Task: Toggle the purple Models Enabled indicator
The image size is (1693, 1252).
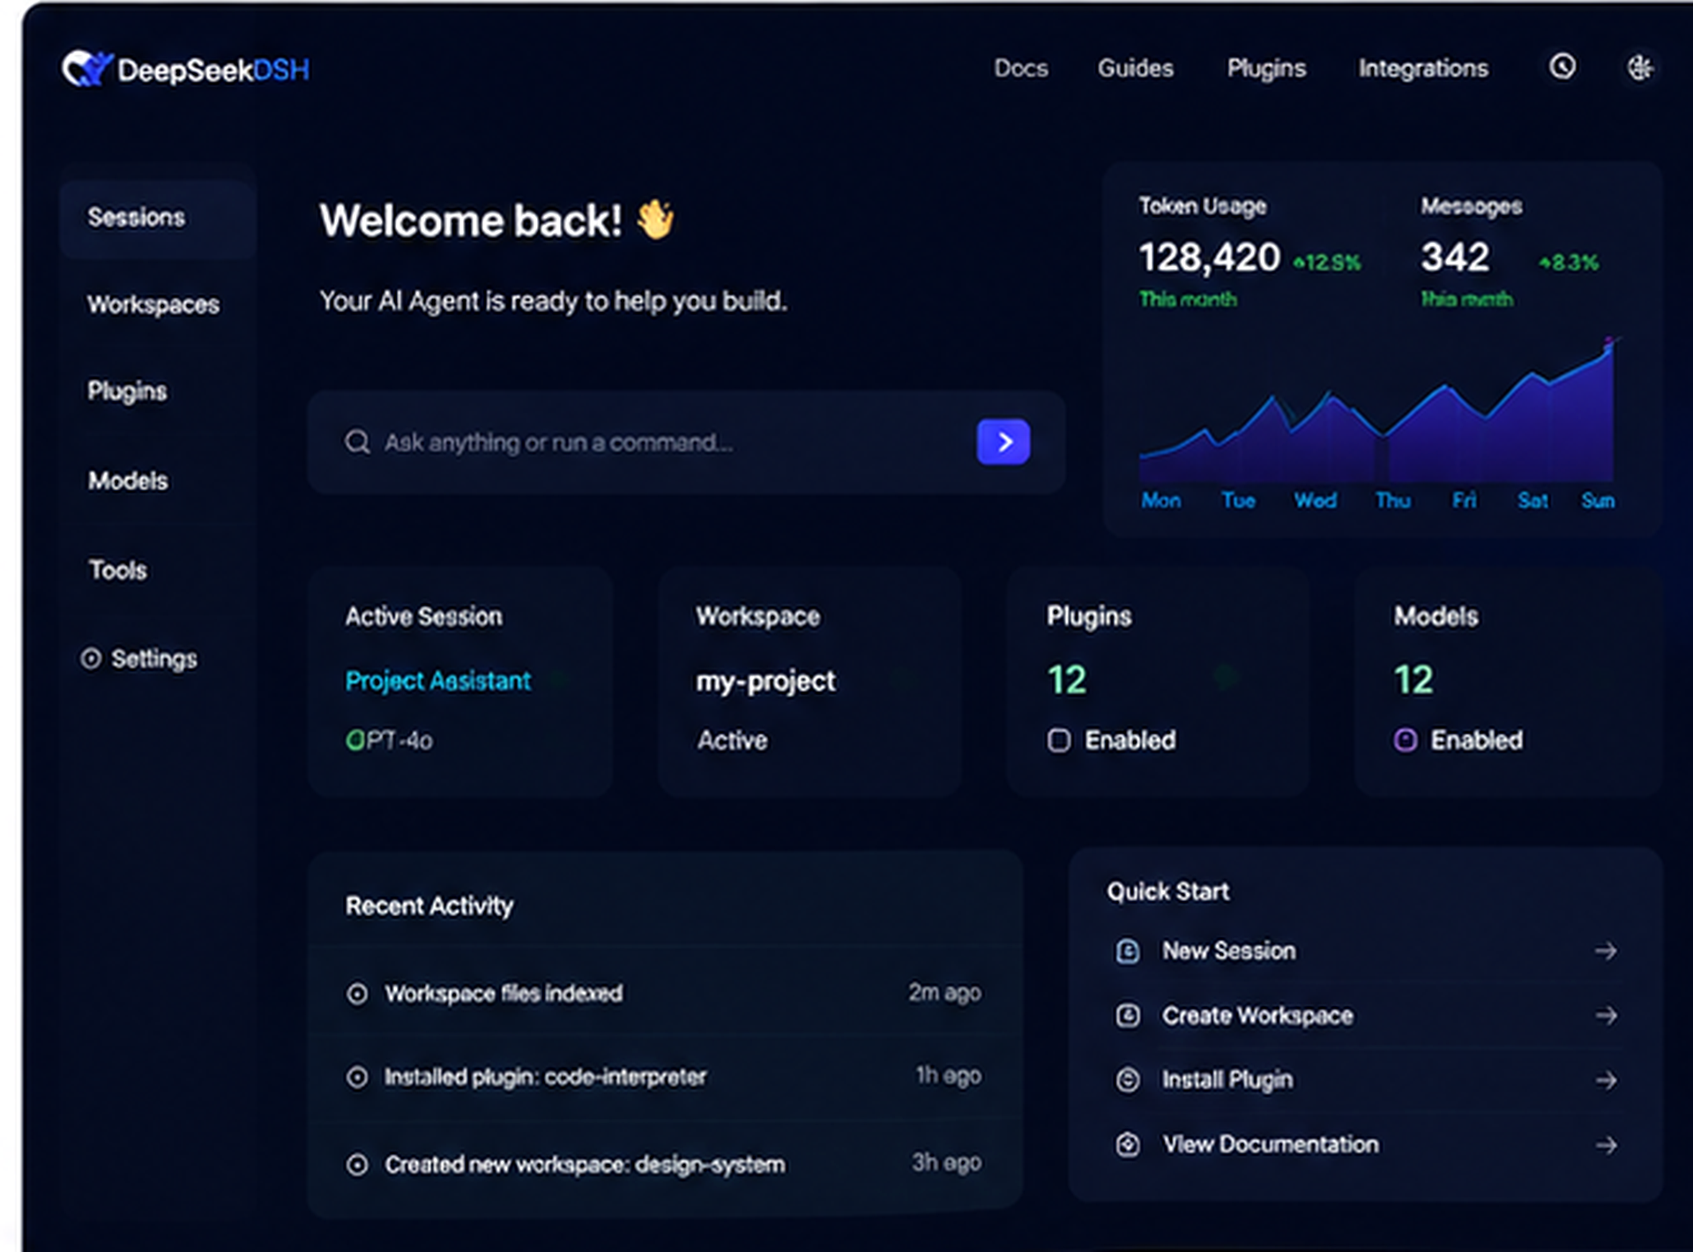Action: (x=1406, y=740)
